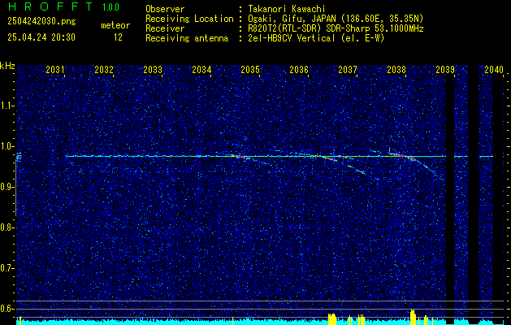The height and width of the screenshot is (325, 511).
Task: Click the 0.8 kHz axis label
Action: coord(7,227)
